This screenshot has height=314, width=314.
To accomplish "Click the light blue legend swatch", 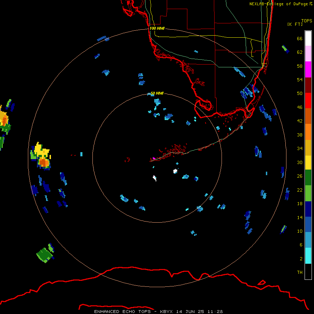I will [308, 240].
